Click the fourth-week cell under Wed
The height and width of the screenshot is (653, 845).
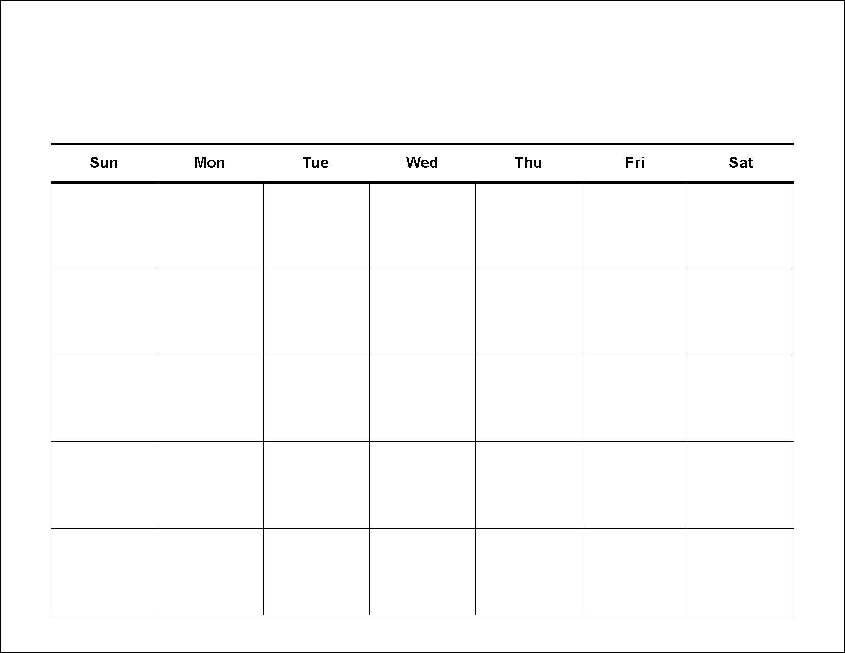tap(422, 485)
